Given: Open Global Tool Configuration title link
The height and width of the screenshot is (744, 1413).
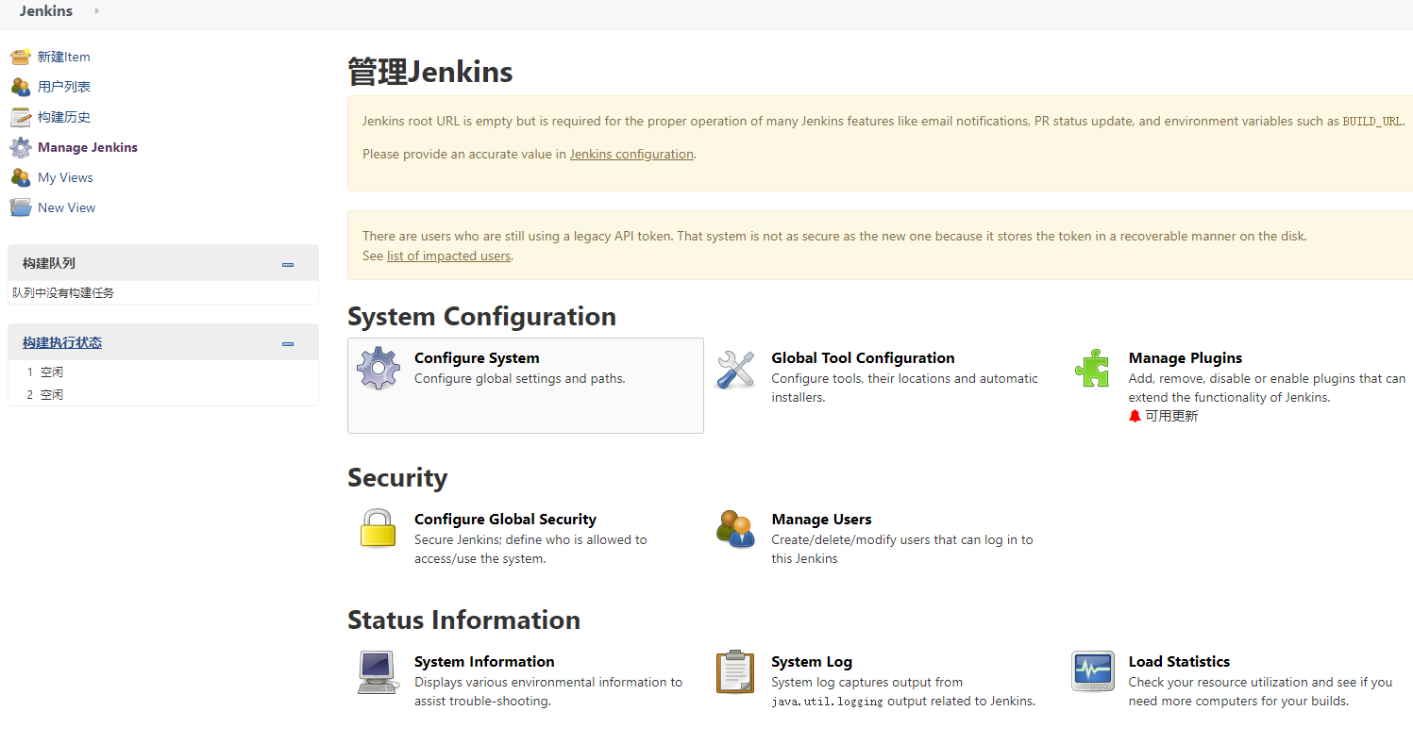Looking at the screenshot, I should point(863,358).
